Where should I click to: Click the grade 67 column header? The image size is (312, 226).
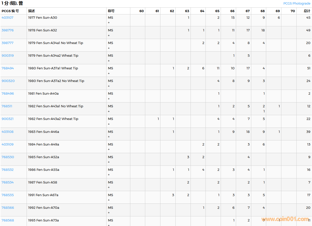247,11
